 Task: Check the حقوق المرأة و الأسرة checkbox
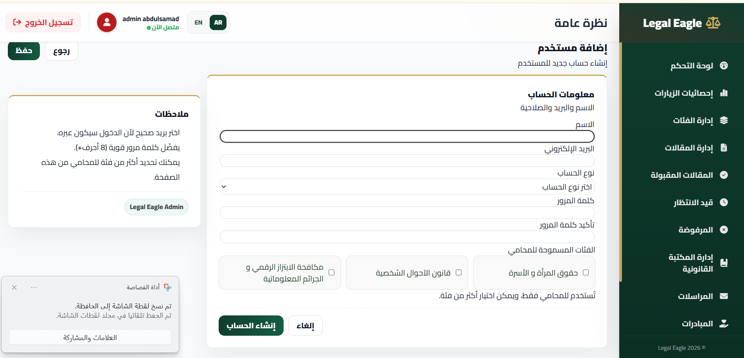[x=586, y=272]
